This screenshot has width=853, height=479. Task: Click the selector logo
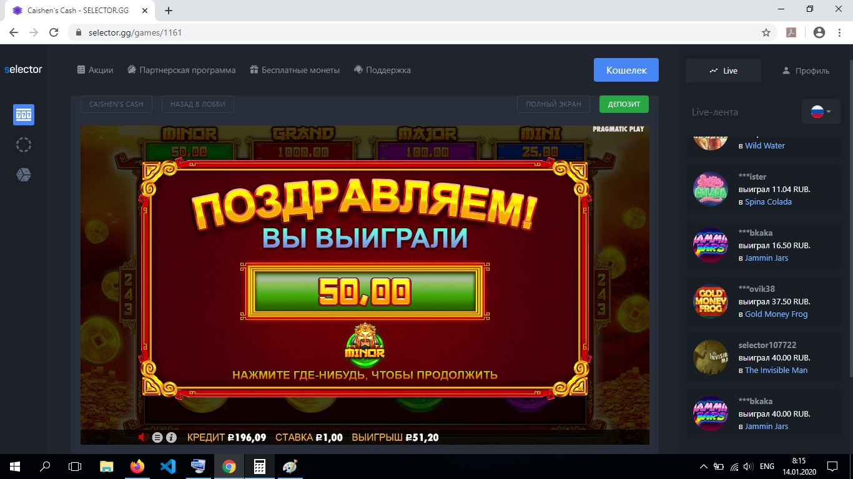(x=23, y=69)
